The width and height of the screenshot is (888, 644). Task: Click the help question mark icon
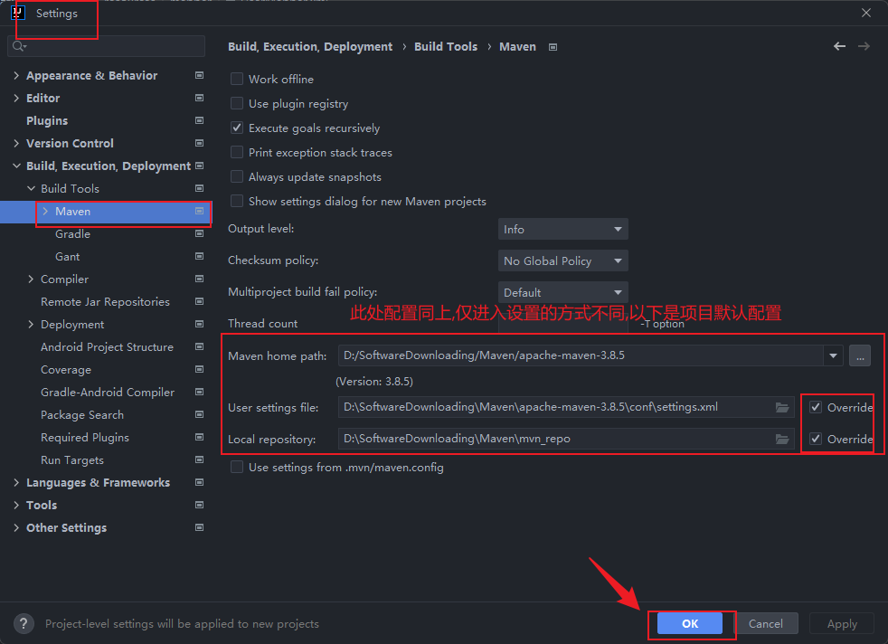(23, 623)
